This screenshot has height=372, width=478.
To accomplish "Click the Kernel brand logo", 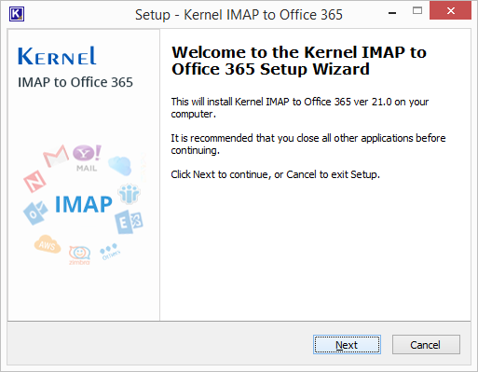I will pos(57,56).
